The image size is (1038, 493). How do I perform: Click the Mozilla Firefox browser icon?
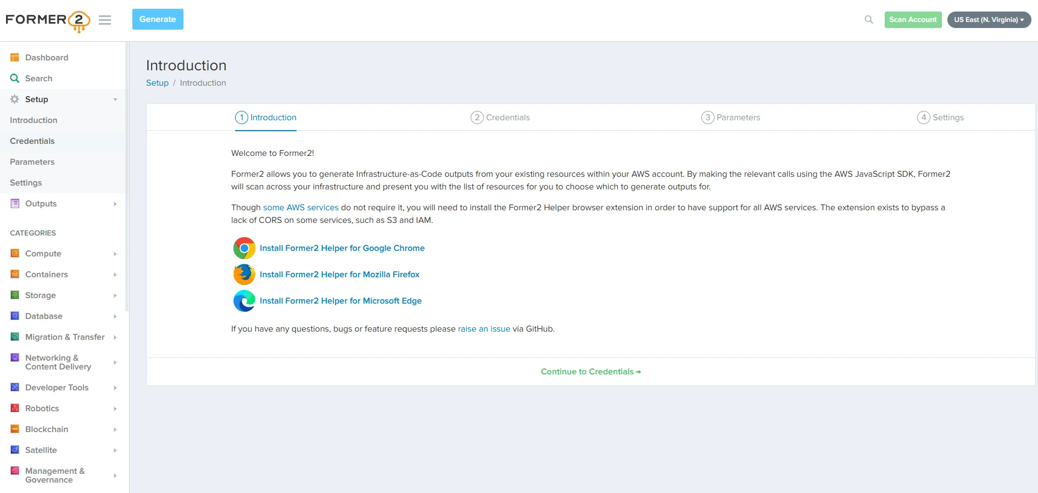click(x=244, y=274)
